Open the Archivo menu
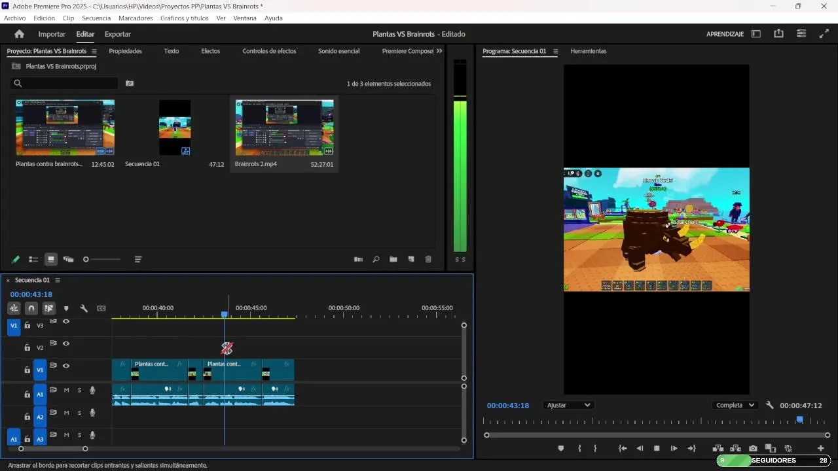The width and height of the screenshot is (838, 471). (x=14, y=18)
